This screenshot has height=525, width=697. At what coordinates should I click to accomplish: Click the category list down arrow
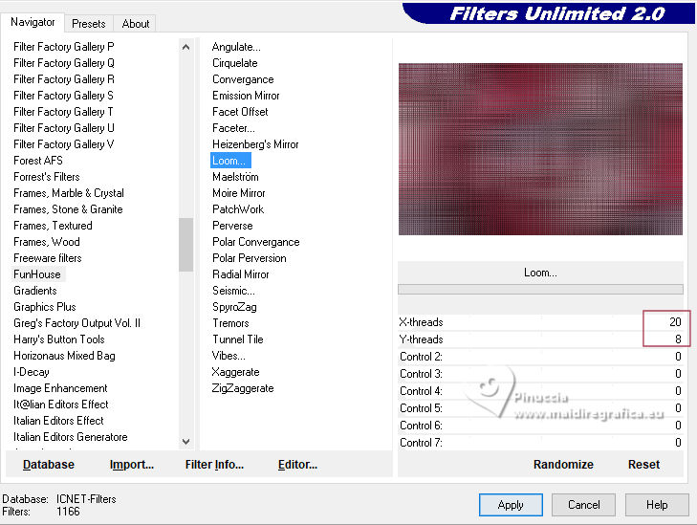click(185, 442)
